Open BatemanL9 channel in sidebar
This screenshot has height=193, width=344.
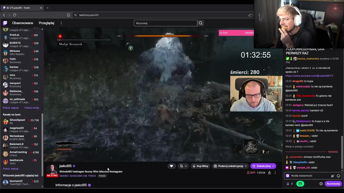coord(21,146)
